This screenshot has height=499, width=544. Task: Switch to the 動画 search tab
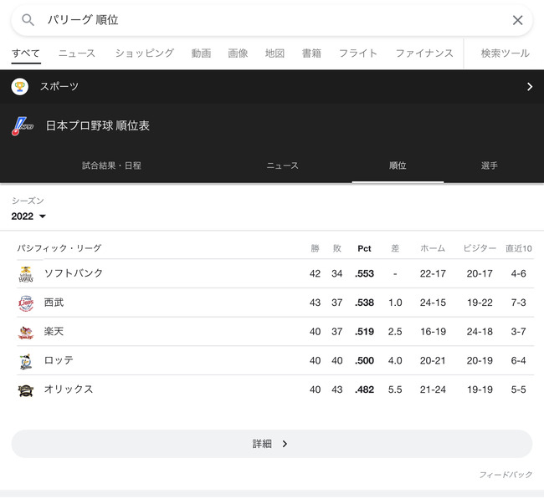(201, 53)
